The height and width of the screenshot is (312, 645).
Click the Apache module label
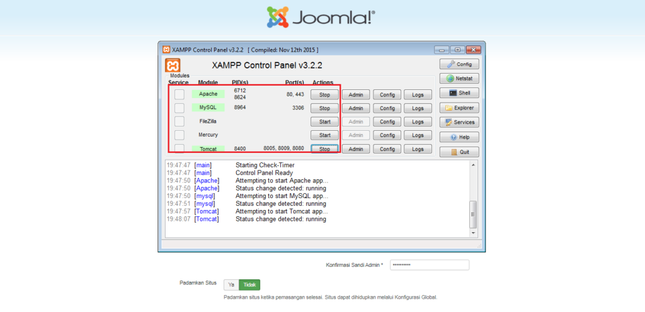208,94
